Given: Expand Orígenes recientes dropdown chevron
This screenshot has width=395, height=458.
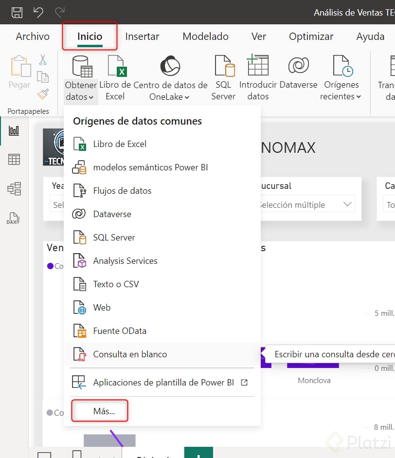Looking at the screenshot, I should [x=359, y=97].
